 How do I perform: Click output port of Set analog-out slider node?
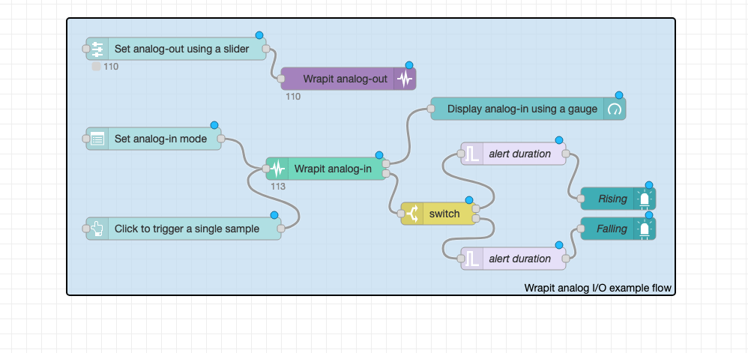click(x=266, y=49)
